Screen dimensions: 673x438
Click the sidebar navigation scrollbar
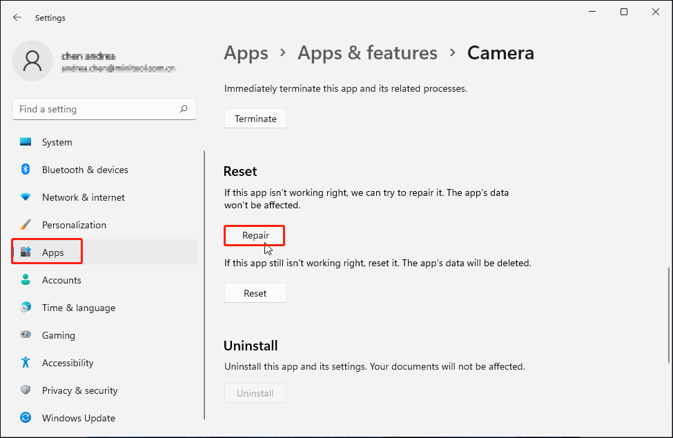pyautogui.click(x=204, y=286)
